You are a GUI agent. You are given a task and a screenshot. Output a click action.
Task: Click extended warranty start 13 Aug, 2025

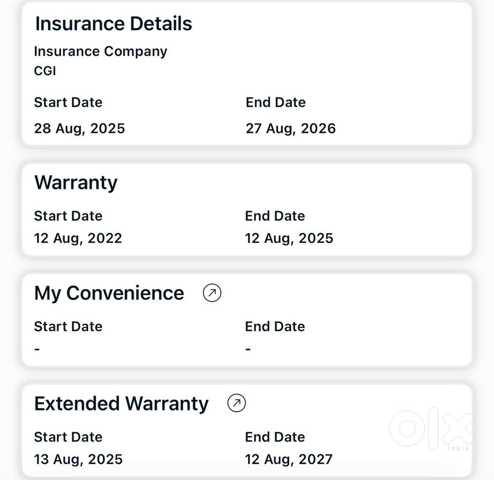pyautogui.click(x=78, y=460)
